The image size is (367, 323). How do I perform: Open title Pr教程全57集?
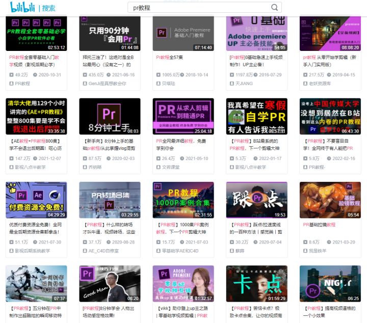click(169, 57)
